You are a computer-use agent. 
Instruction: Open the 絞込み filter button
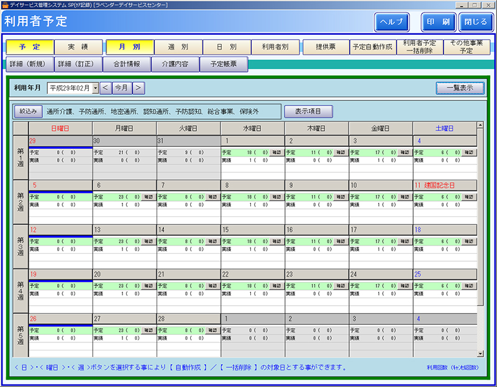click(x=29, y=112)
